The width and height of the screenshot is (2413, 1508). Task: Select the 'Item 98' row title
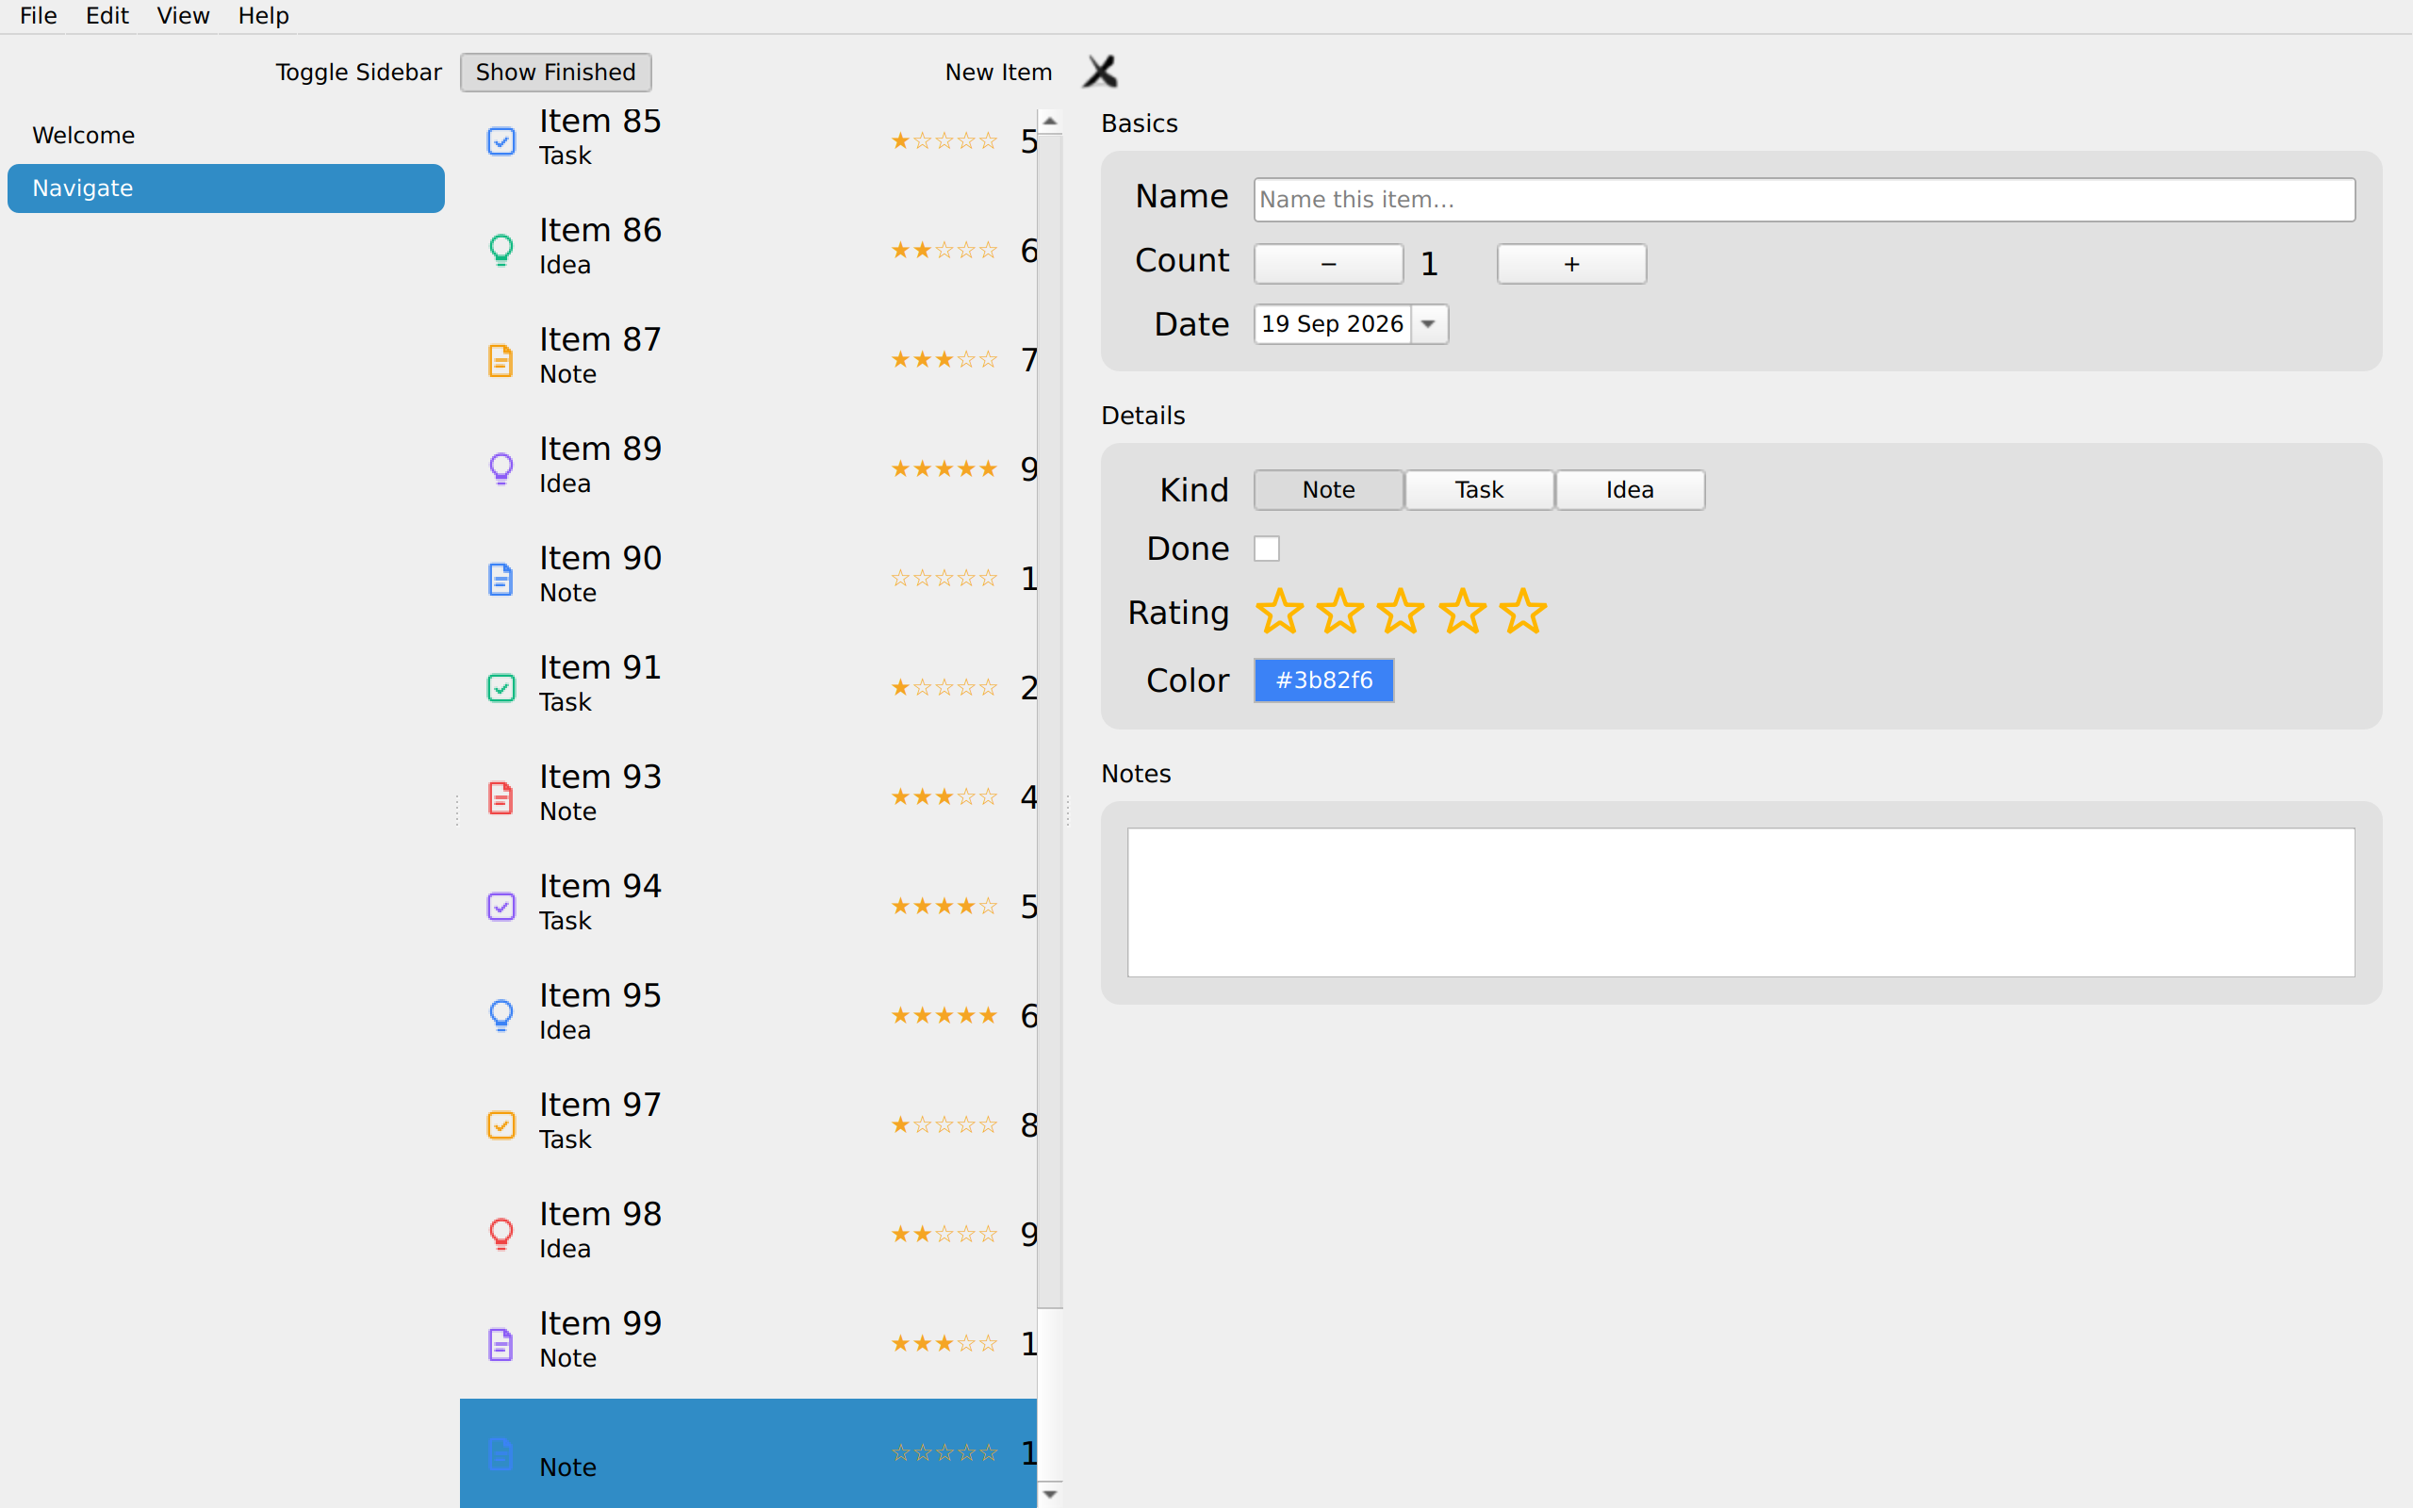coord(600,1215)
